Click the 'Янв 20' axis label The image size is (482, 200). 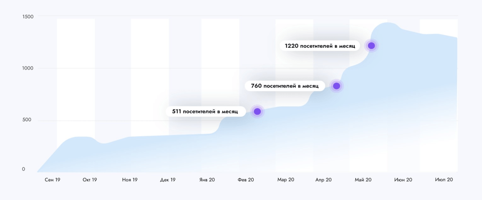[207, 180]
